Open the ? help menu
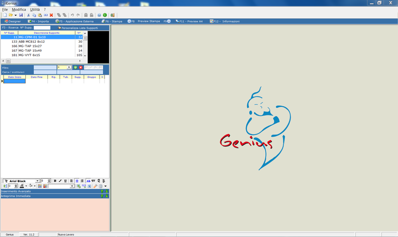 pos(45,9)
